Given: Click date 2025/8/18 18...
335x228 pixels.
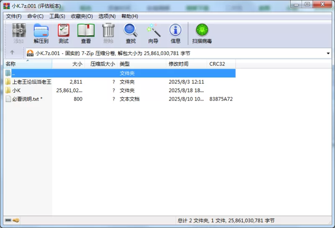Looking at the screenshot, I should [186, 90].
